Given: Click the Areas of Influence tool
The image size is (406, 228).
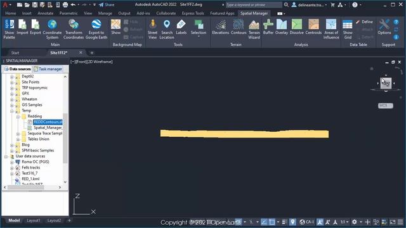Looking at the screenshot, I should [x=331, y=29].
